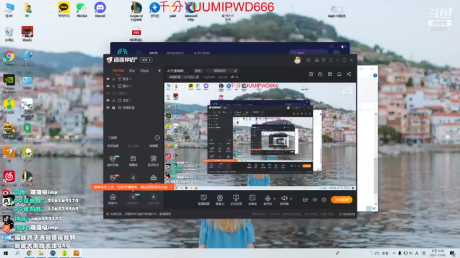
Task: Open the user avatar profile
Action: pyautogui.click(x=297, y=60)
